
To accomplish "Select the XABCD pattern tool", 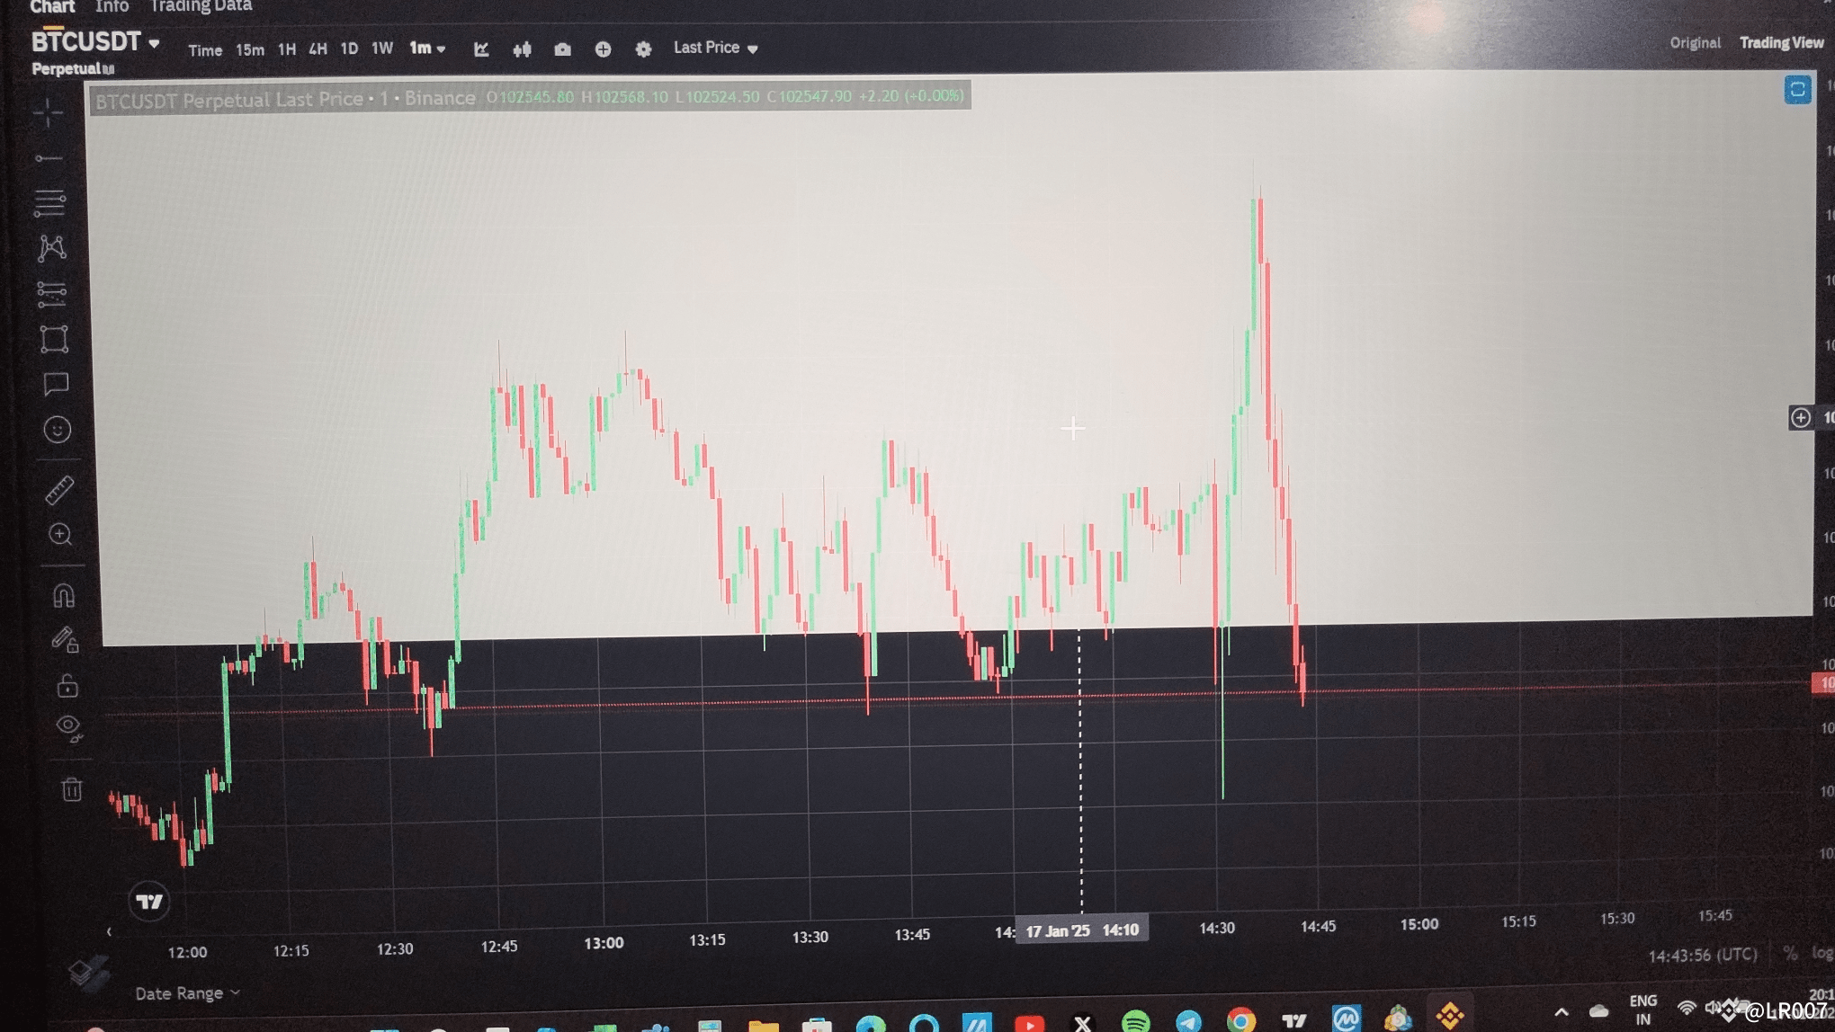I will (x=52, y=248).
